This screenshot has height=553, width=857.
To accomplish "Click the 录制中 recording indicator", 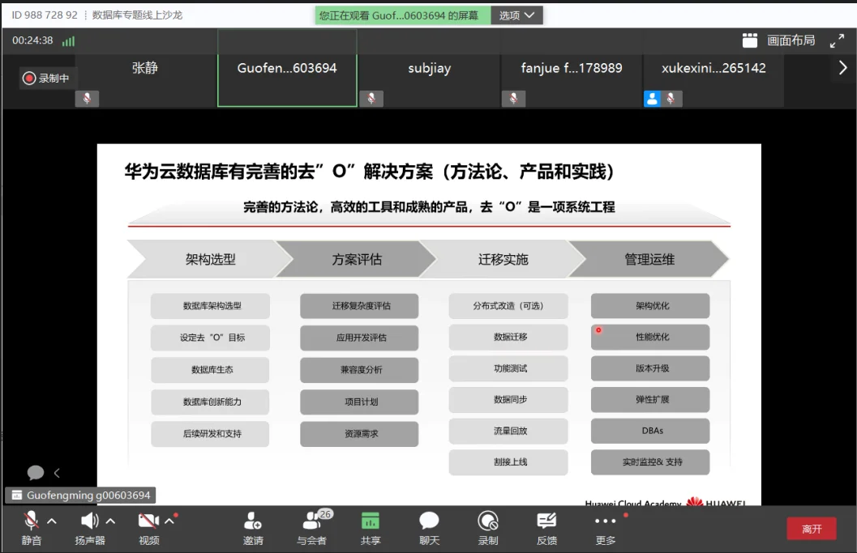I will 47,79.
